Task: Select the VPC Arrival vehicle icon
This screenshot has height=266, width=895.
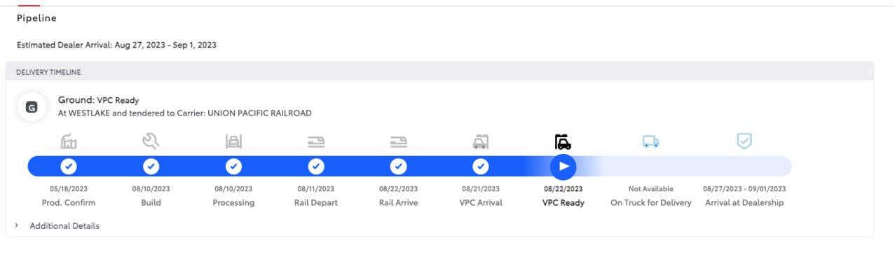Action: (480, 142)
